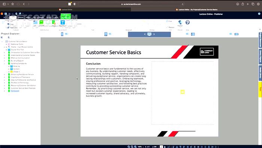The width and height of the screenshot is (262, 148).
Task: Open the Library Objects side tab
Action: 260,56
